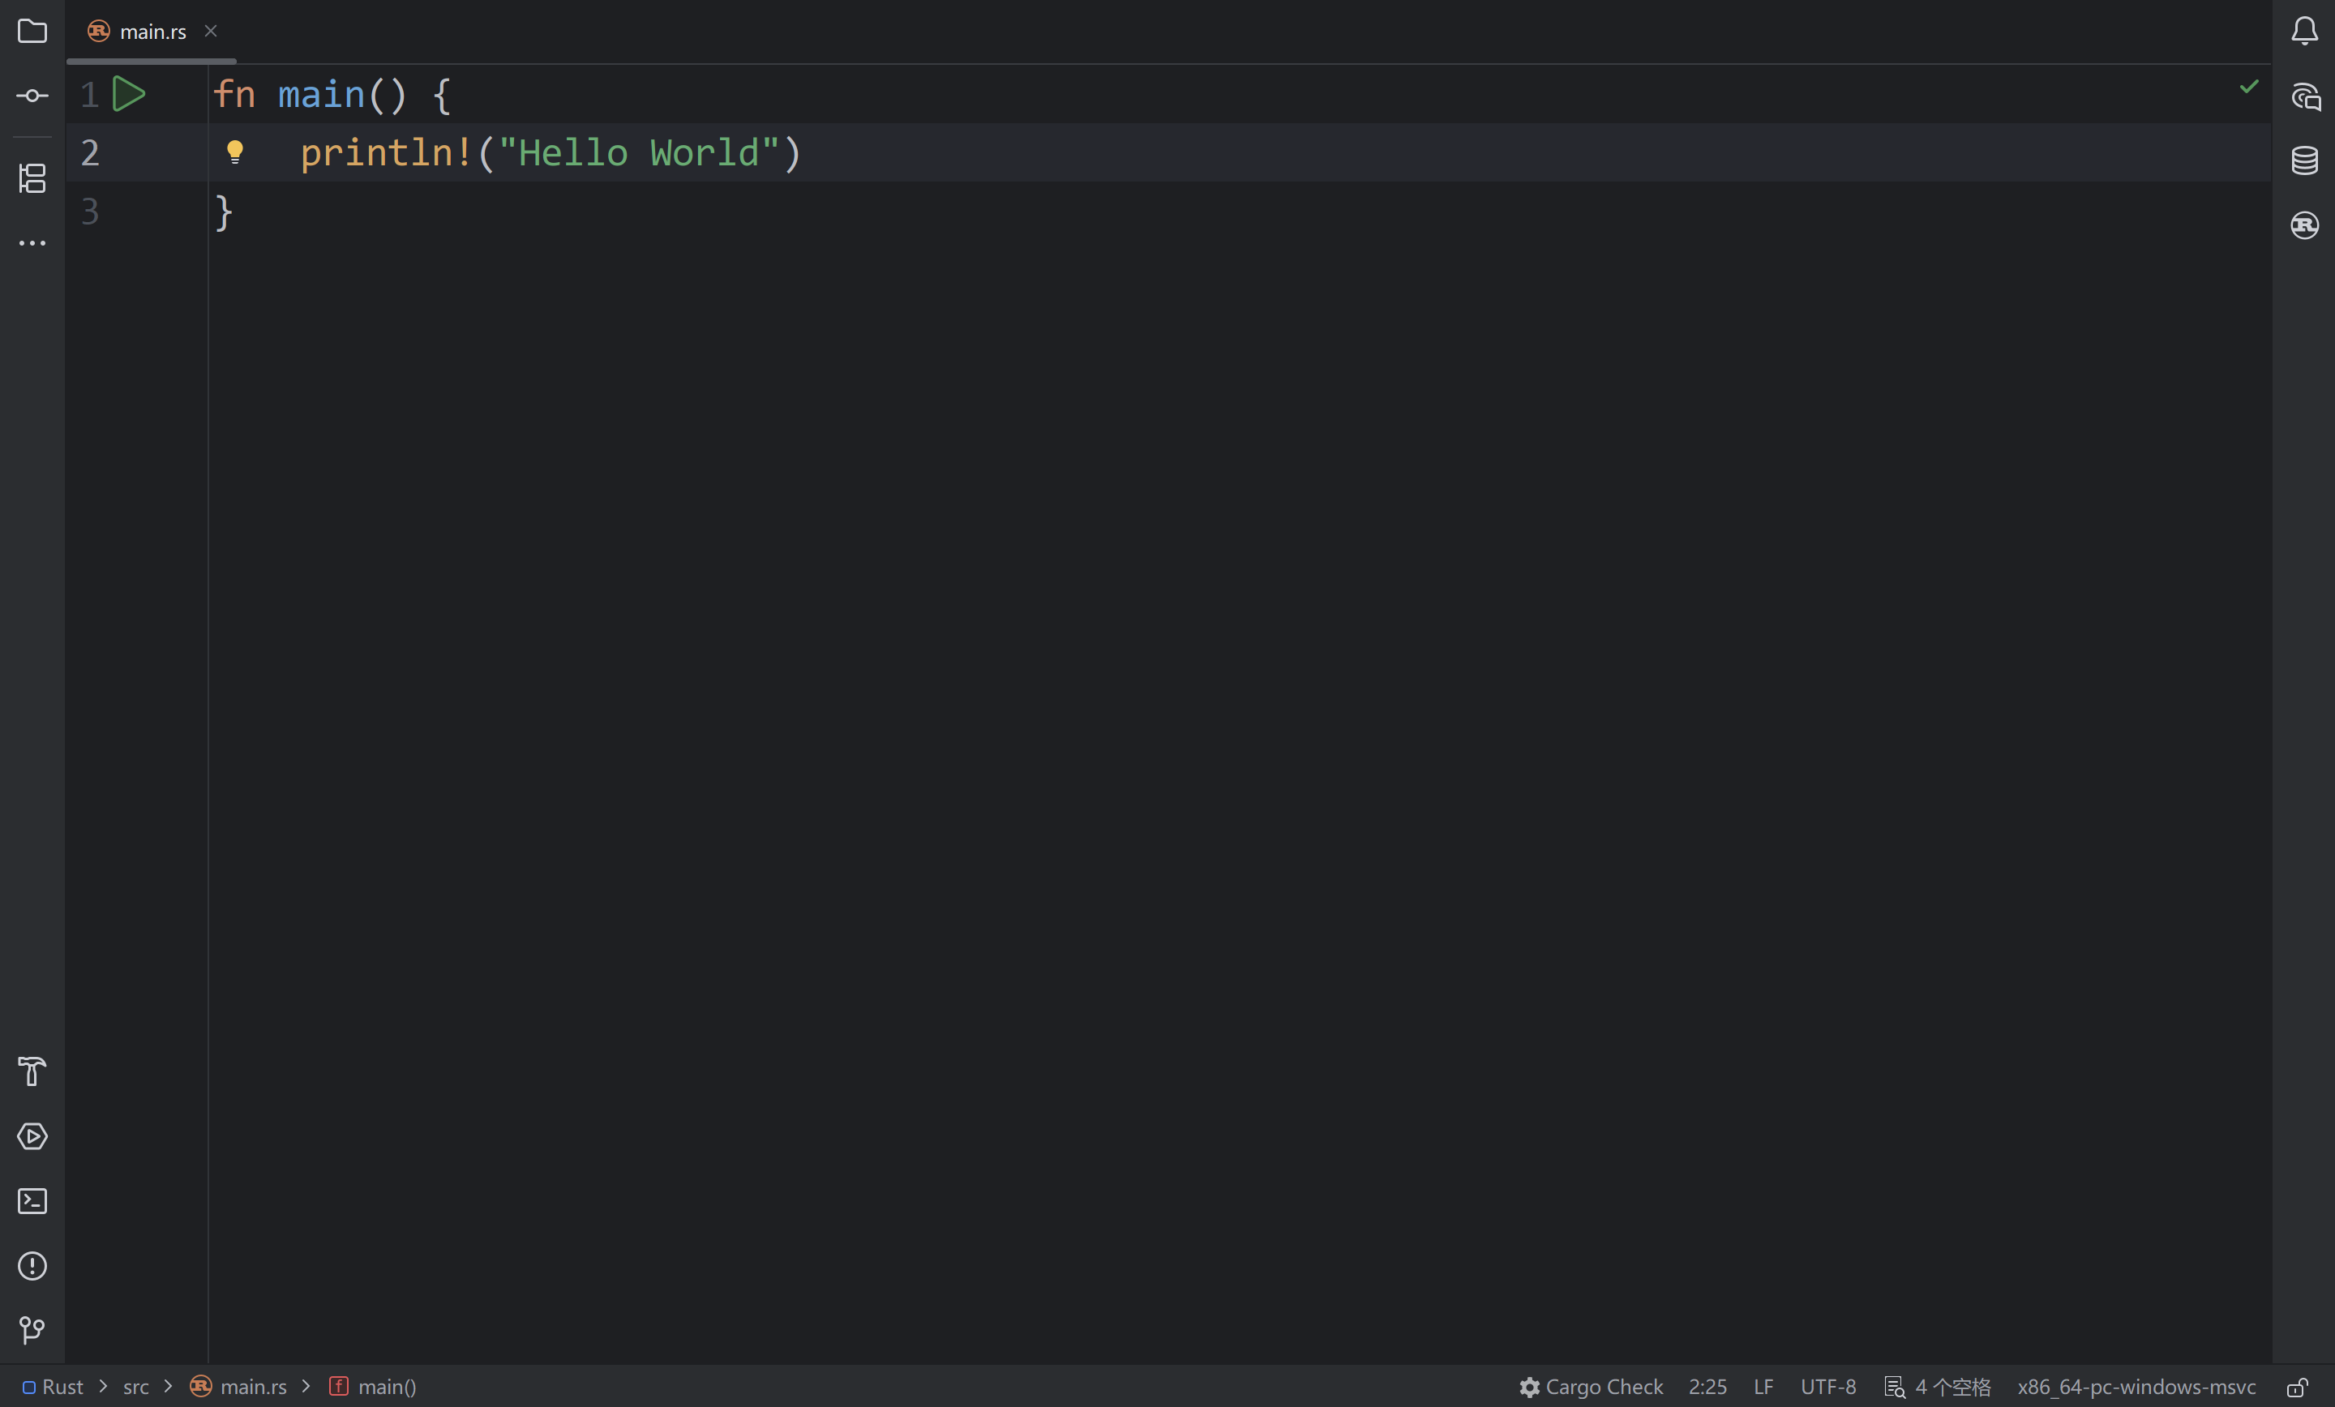Screen dimensions: 2335x1407
Task: Select the main.rs editor tab
Action: click(x=152, y=32)
